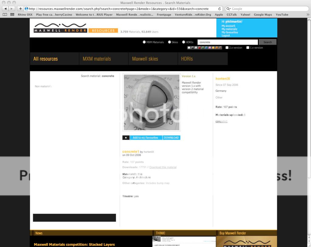
Task: Add a bookmark with the plus button
Action: (20, 9)
